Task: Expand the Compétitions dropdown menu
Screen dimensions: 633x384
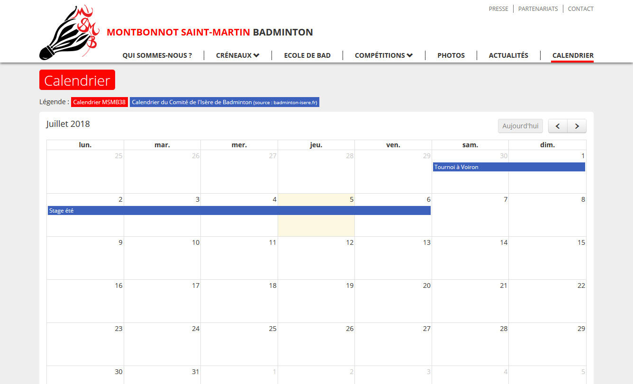Action: pos(384,55)
